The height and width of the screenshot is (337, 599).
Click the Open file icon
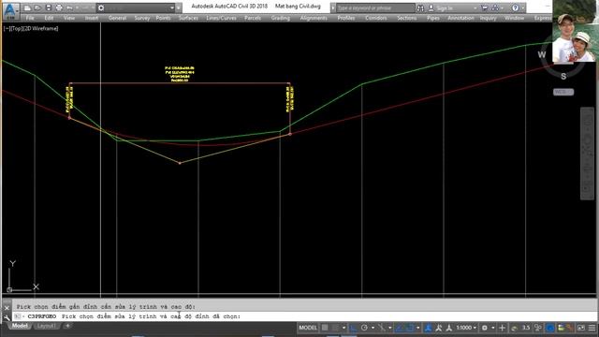[37, 7]
